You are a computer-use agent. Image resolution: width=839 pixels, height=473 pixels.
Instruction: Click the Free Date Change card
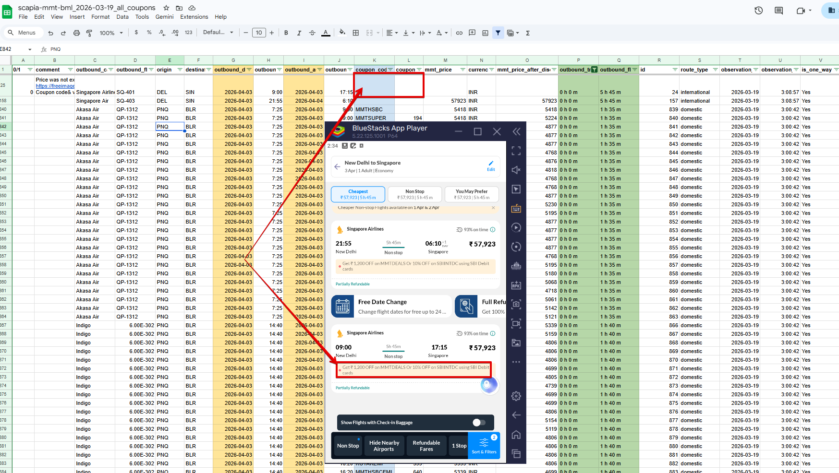(391, 307)
